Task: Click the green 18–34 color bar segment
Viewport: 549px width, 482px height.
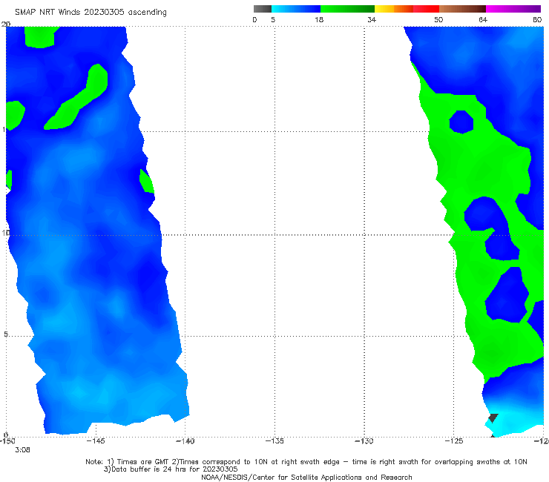Action: tap(347, 9)
